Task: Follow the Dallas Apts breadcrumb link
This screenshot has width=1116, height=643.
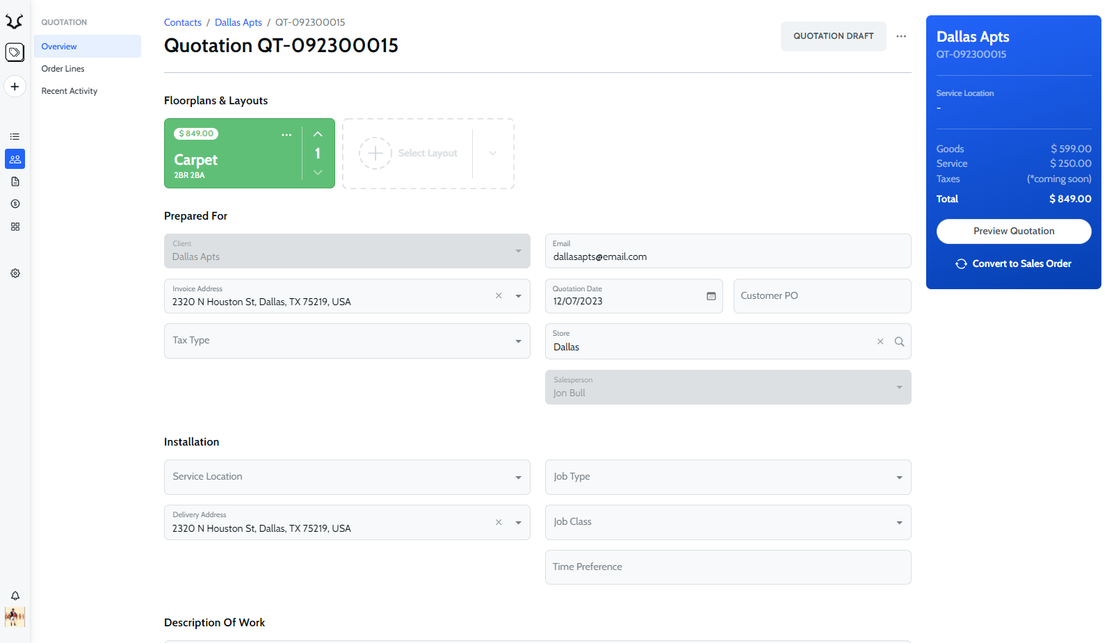Action: pos(238,22)
